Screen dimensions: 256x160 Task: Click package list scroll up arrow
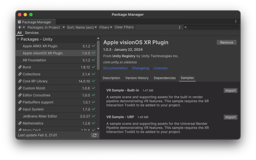click(98, 38)
